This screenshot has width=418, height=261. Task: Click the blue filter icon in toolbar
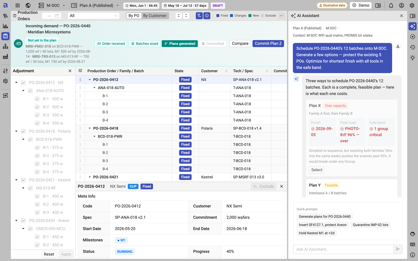tap(199, 16)
